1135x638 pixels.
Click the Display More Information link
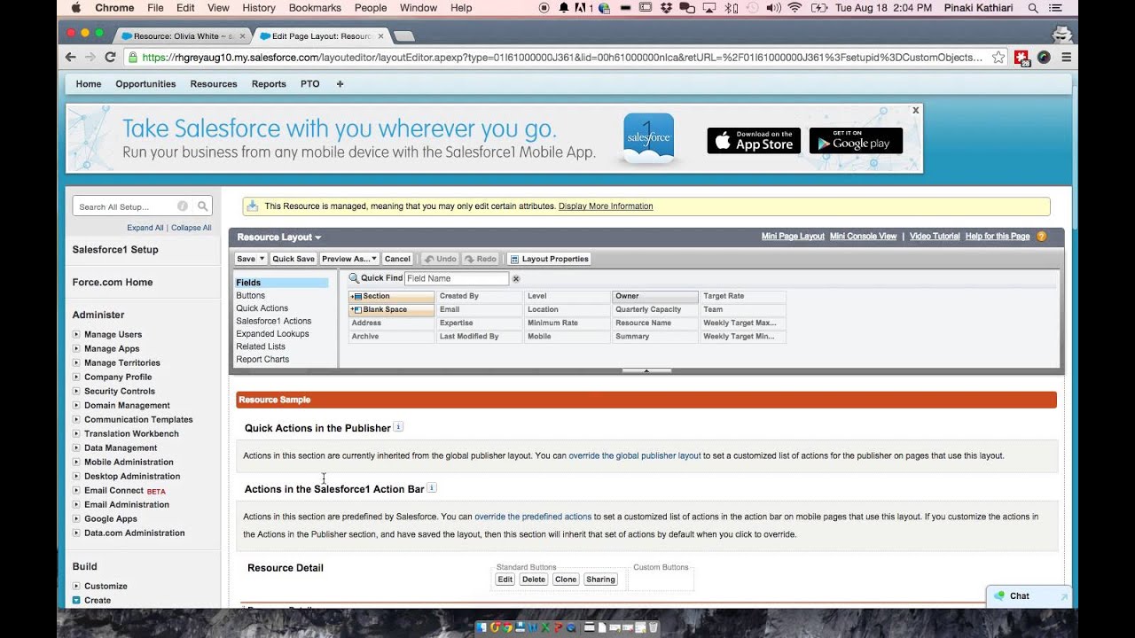[x=606, y=206]
